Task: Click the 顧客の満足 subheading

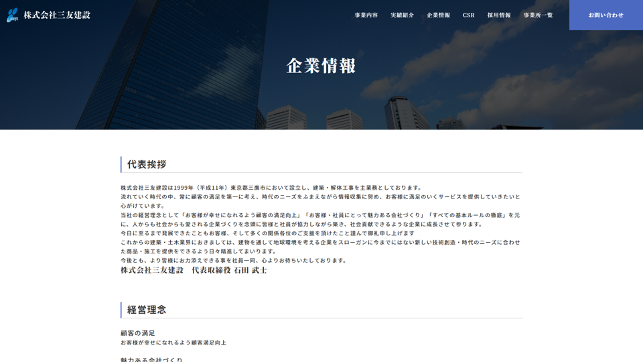Action: coord(138,333)
